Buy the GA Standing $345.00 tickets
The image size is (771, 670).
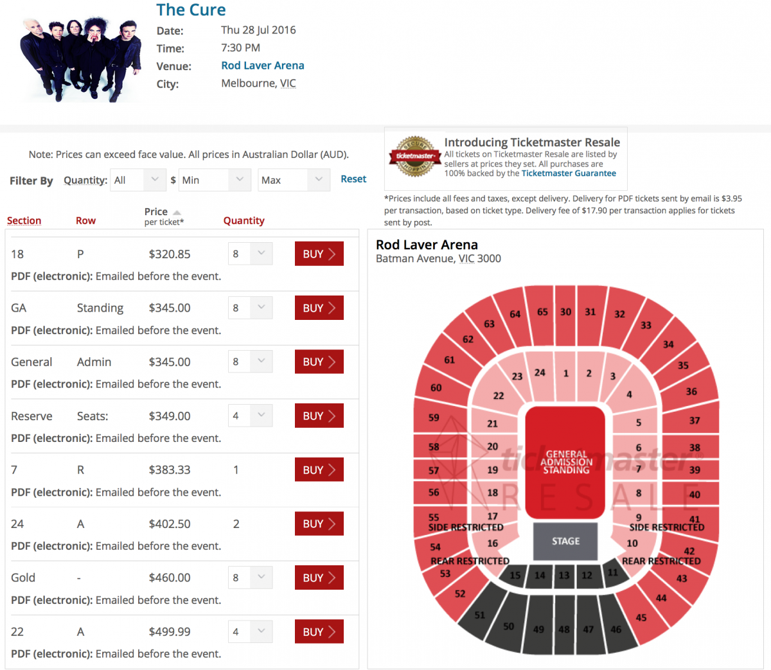(319, 308)
